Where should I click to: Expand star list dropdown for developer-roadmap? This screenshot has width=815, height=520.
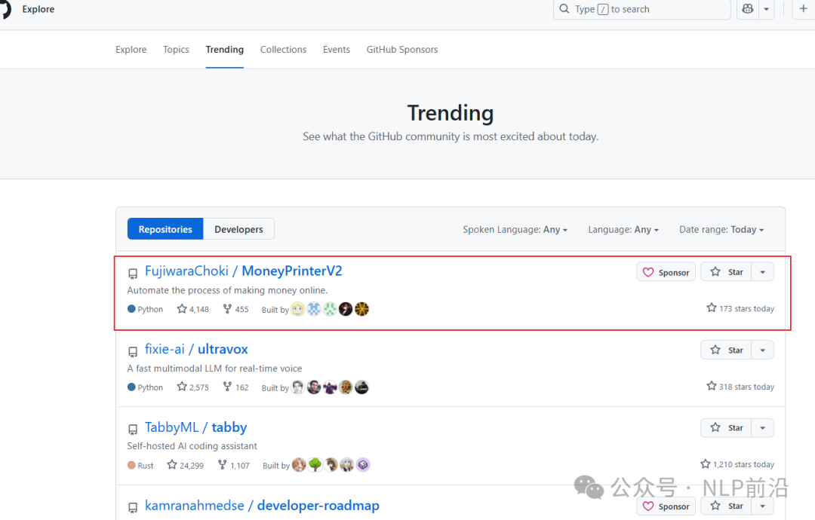click(x=762, y=506)
